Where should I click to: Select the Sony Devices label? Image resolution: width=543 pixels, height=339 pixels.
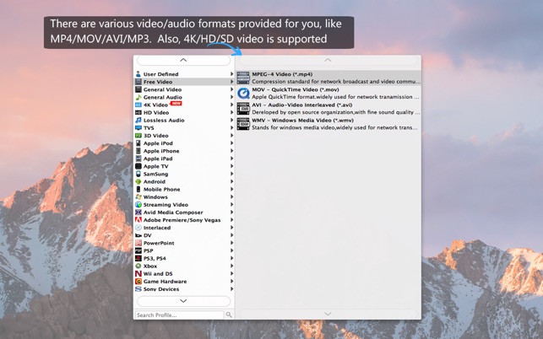[x=161, y=289]
